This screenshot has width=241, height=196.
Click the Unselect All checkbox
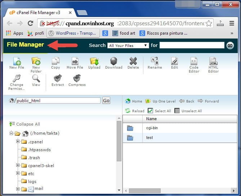pos(177,111)
